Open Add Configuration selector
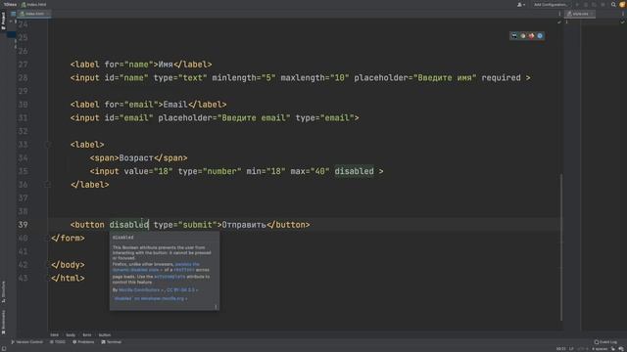 [551, 4]
